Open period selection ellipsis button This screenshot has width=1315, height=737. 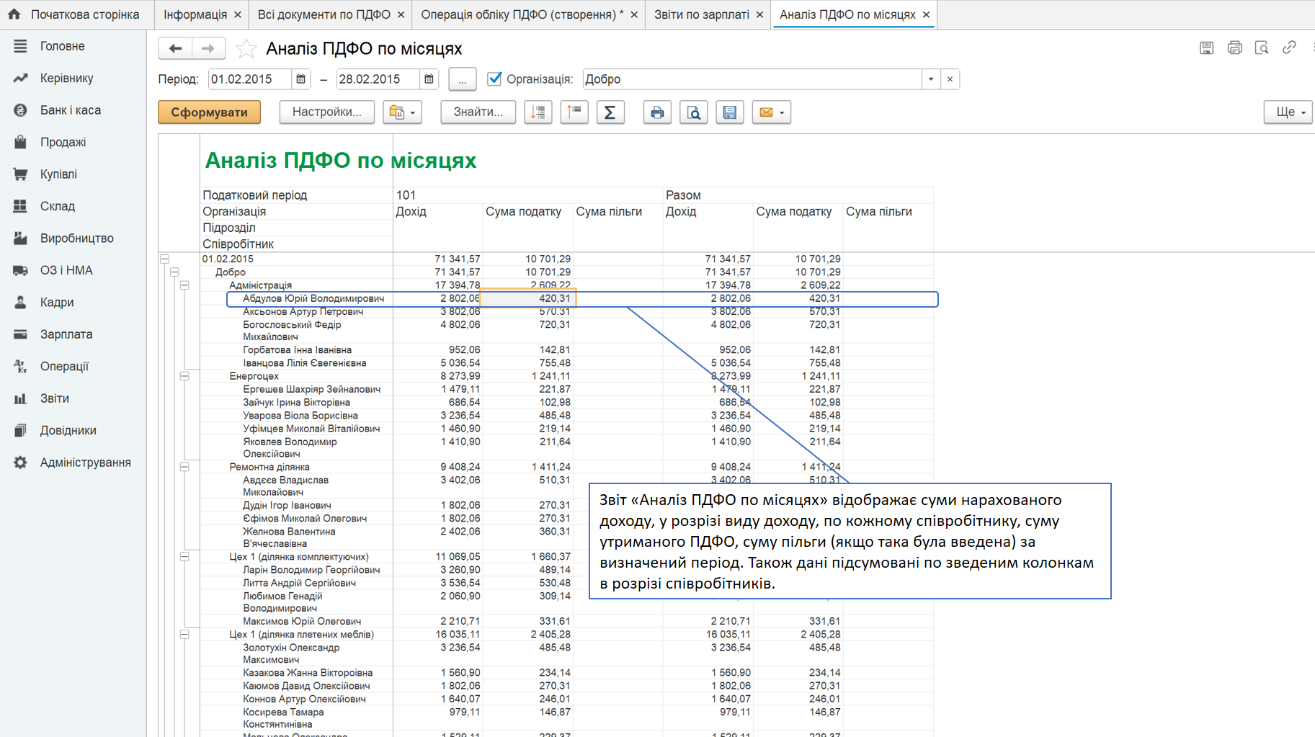click(x=462, y=79)
